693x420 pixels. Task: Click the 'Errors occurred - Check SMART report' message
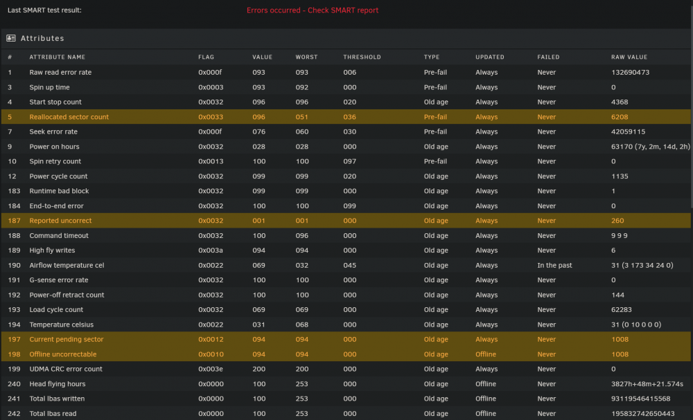[313, 10]
